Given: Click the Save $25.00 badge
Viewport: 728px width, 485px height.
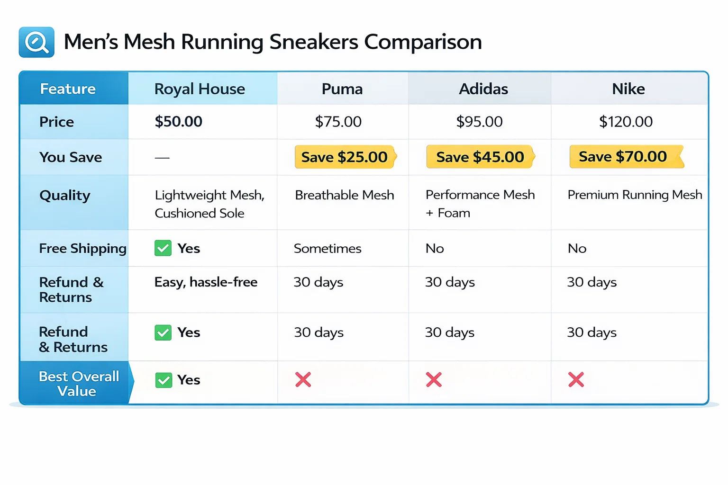Looking at the screenshot, I should pos(345,157).
